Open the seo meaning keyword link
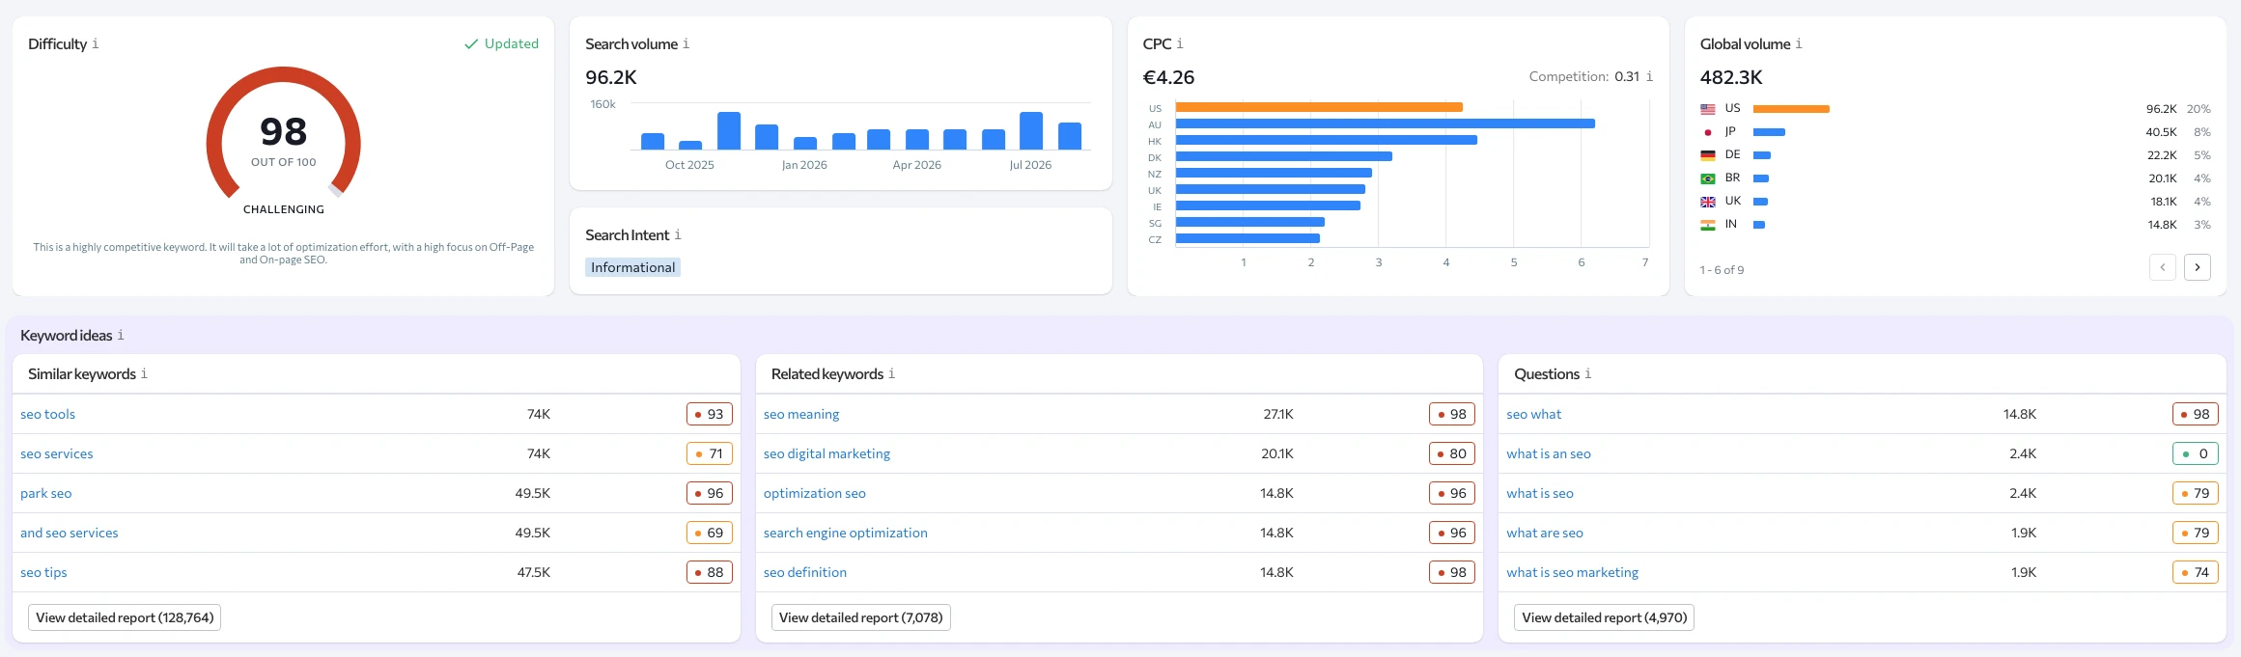The image size is (2241, 657). coord(801,415)
